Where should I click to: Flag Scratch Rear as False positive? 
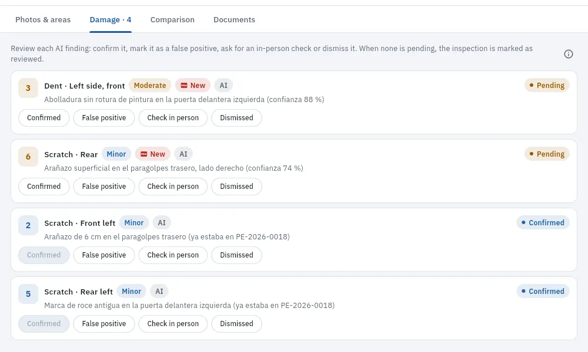104,187
